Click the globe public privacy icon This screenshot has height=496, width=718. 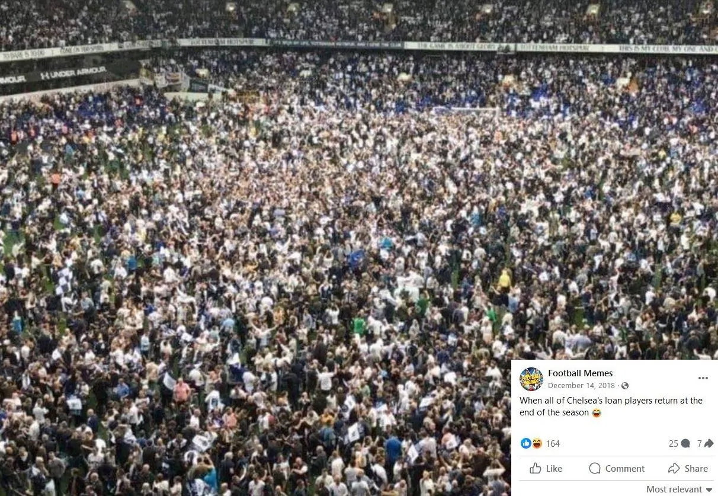[x=625, y=386]
